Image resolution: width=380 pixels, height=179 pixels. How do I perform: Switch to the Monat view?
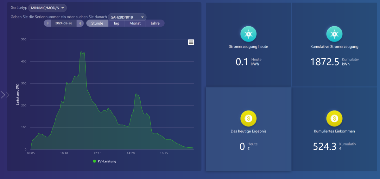(x=135, y=23)
